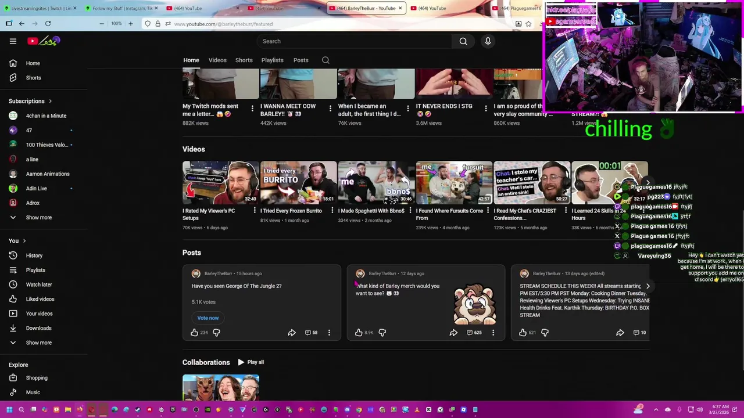Viewport: 744px width, 418px height.
Task: Share the George Of The Jungle post
Action: [292, 333]
